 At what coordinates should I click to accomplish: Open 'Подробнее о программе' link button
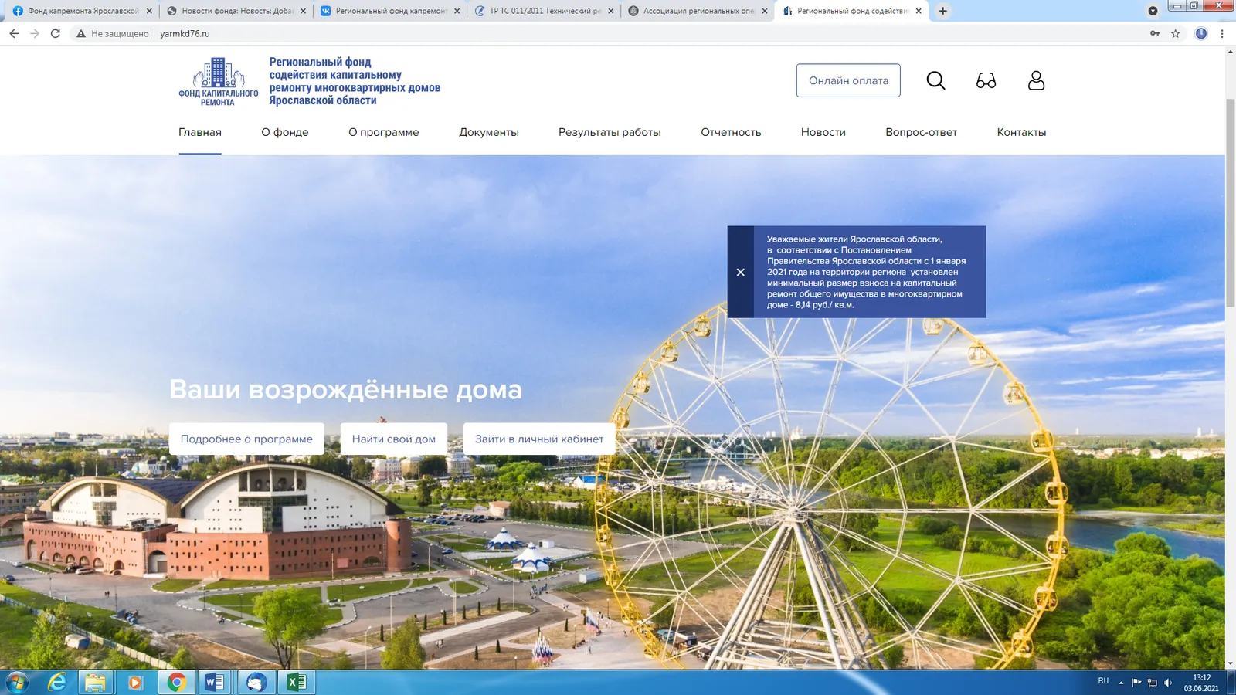click(246, 439)
